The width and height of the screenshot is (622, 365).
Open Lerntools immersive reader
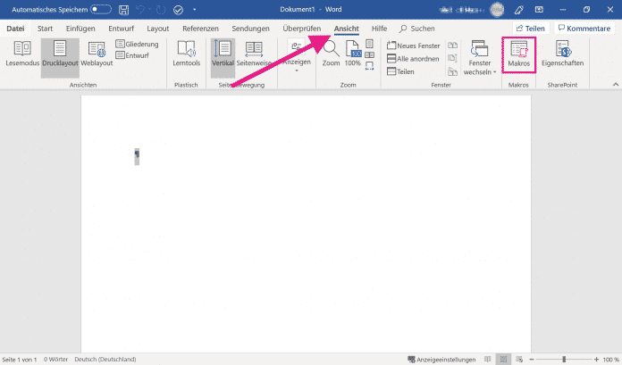pyautogui.click(x=187, y=54)
